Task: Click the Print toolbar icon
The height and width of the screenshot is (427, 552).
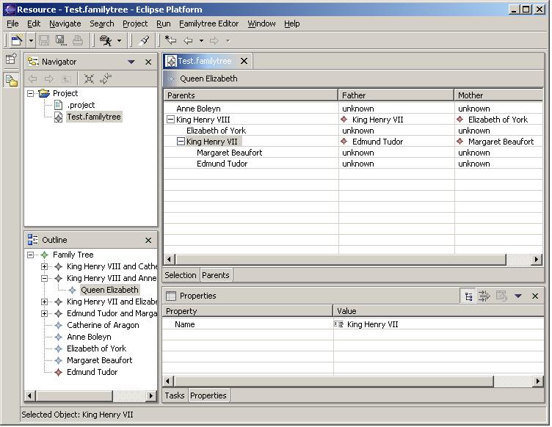Action: (78, 40)
